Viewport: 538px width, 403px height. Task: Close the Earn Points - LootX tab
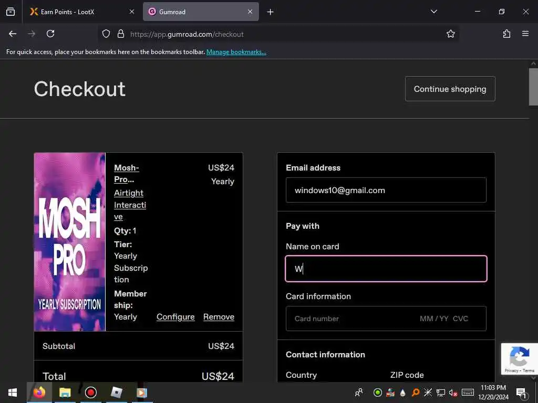(x=132, y=12)
